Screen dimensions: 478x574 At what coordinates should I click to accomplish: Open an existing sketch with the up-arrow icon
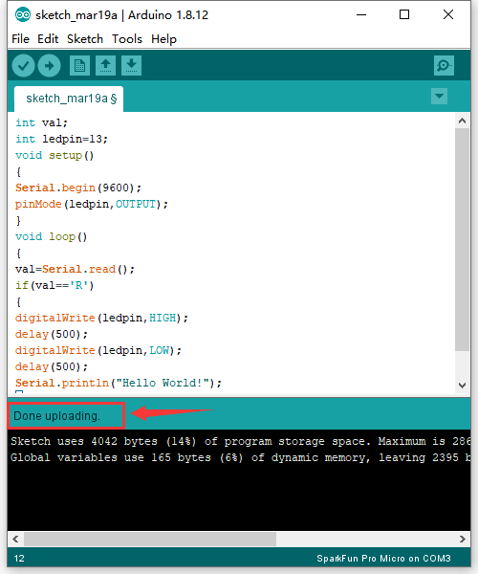(106, 66)
